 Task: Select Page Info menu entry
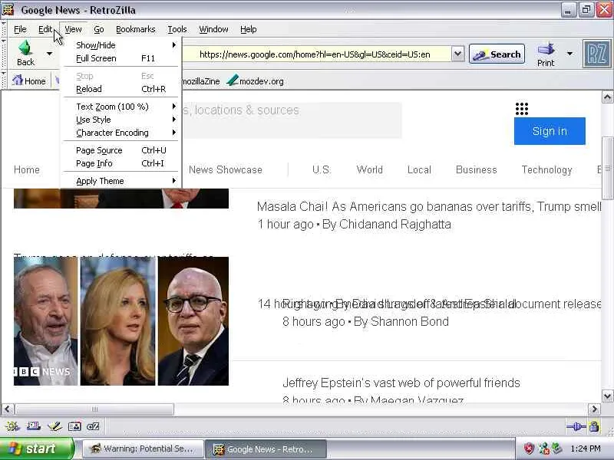click(120, 163)
